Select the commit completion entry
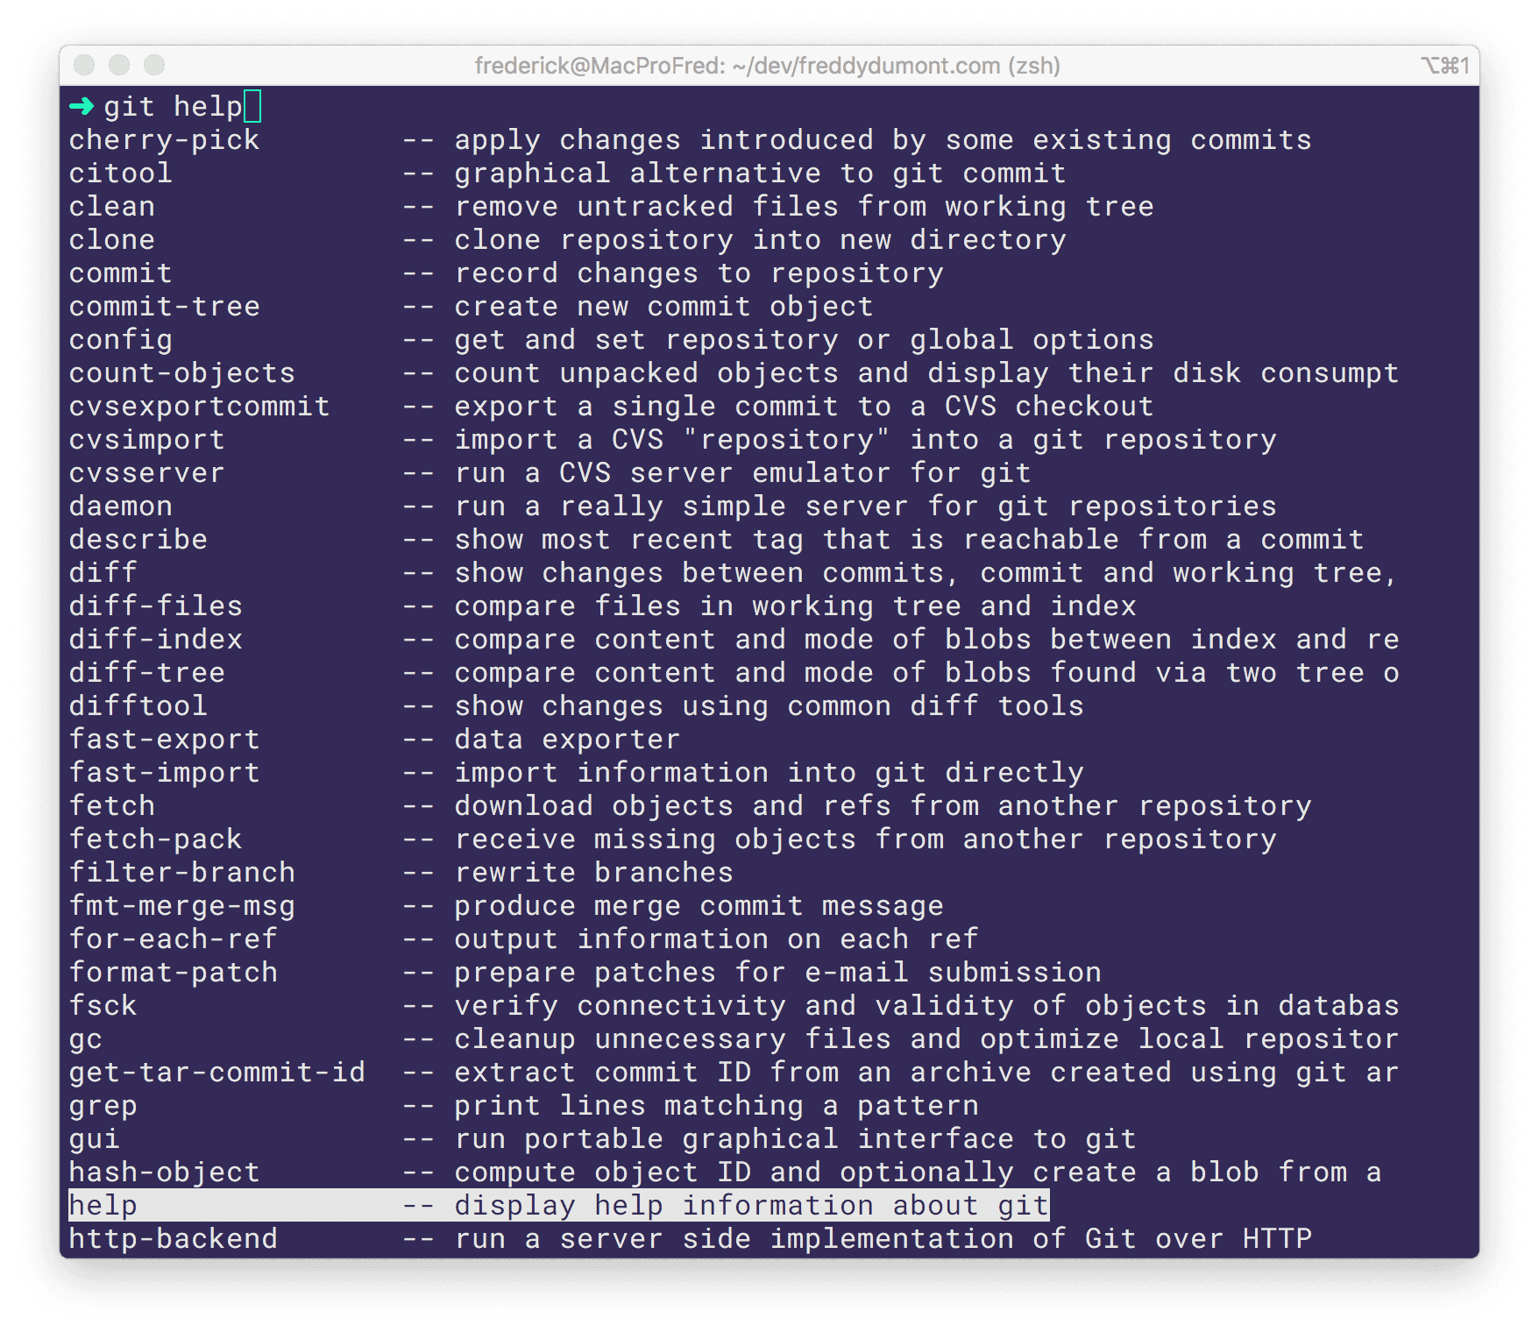1539x1332 pixels. coord(120,273)
